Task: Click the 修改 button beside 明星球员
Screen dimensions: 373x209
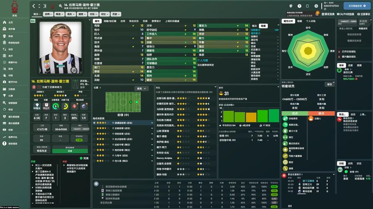Action: click(x=329, y=84)
